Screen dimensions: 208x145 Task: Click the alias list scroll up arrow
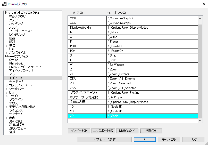(200, 18)
